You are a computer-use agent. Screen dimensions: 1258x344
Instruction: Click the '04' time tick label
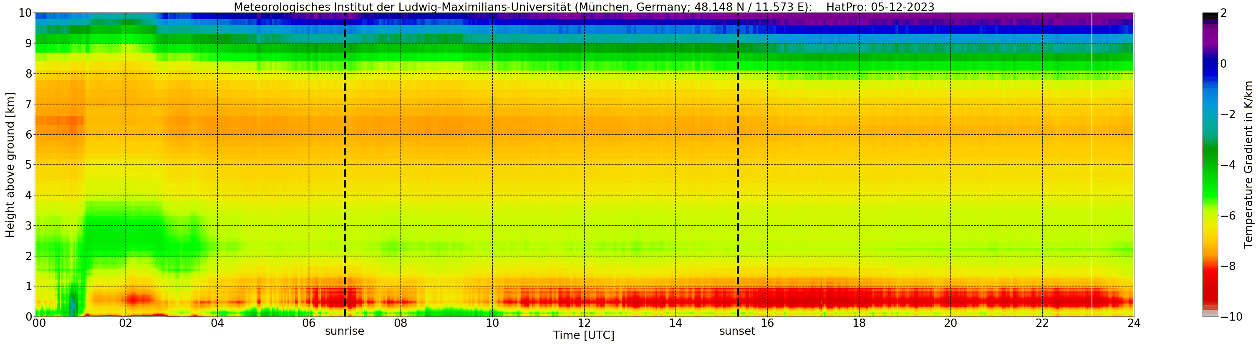217,323
